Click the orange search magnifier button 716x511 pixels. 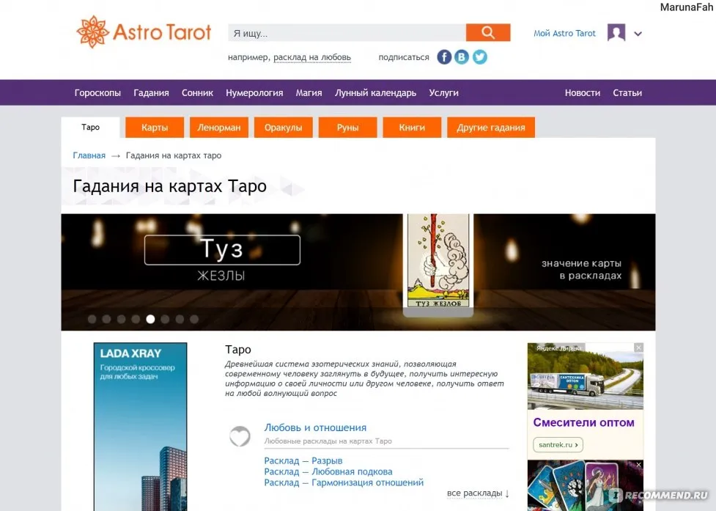pos(488,33)
